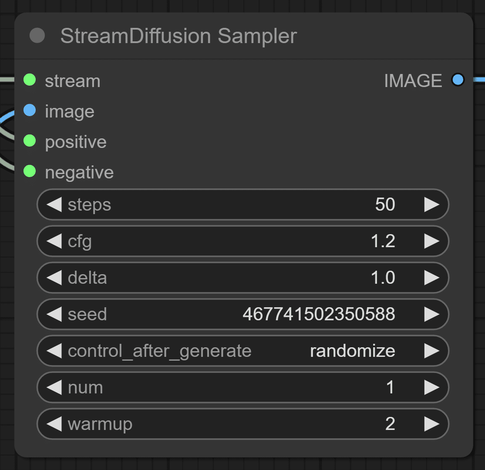This screenshot has width=485, height=470.
Task: Click the green stream input socket
Action: click(30, 80)
